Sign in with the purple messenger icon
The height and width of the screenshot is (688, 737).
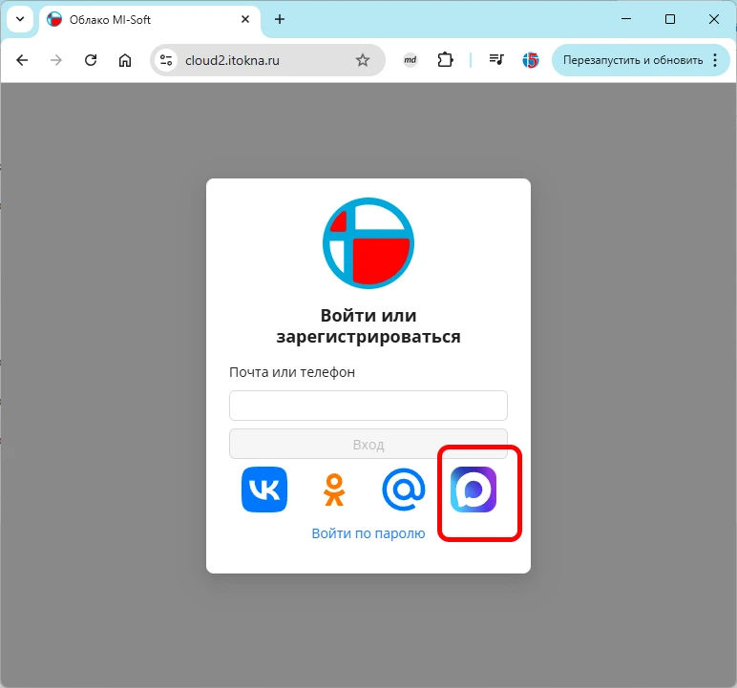(x=474, y=490)
